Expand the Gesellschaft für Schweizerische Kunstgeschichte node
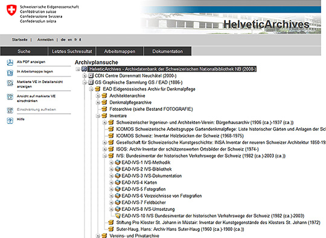326x238 pixels. [x=104, y=143]
